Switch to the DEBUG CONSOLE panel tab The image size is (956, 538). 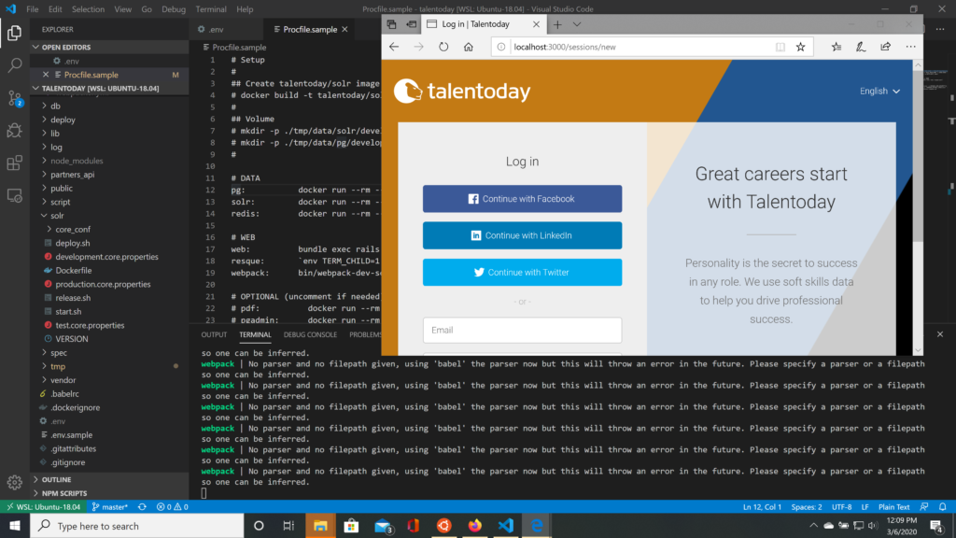tap(310, 334)
